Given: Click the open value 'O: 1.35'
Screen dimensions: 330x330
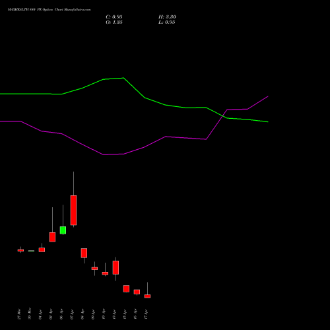Looking at the screenshot, I should [114, 22].
